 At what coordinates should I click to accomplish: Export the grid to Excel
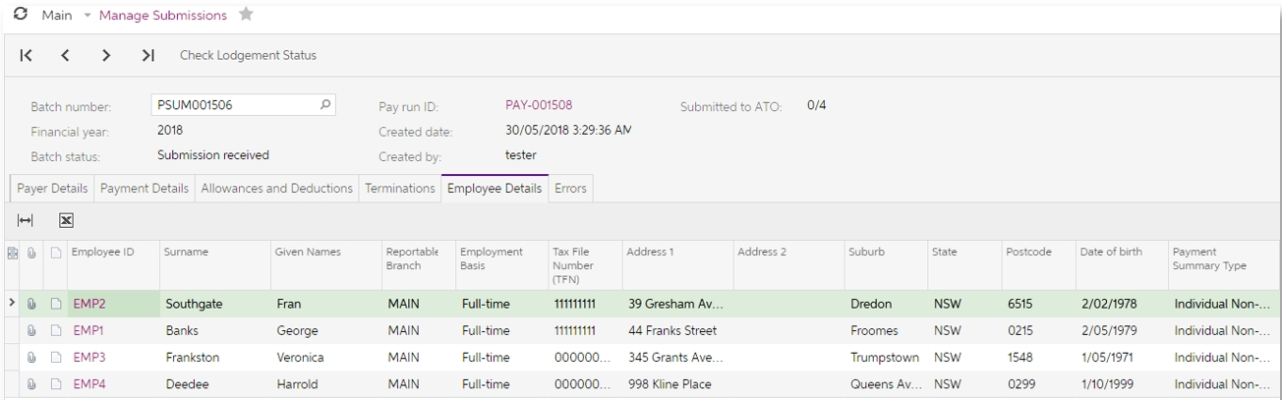coord(67,221)
